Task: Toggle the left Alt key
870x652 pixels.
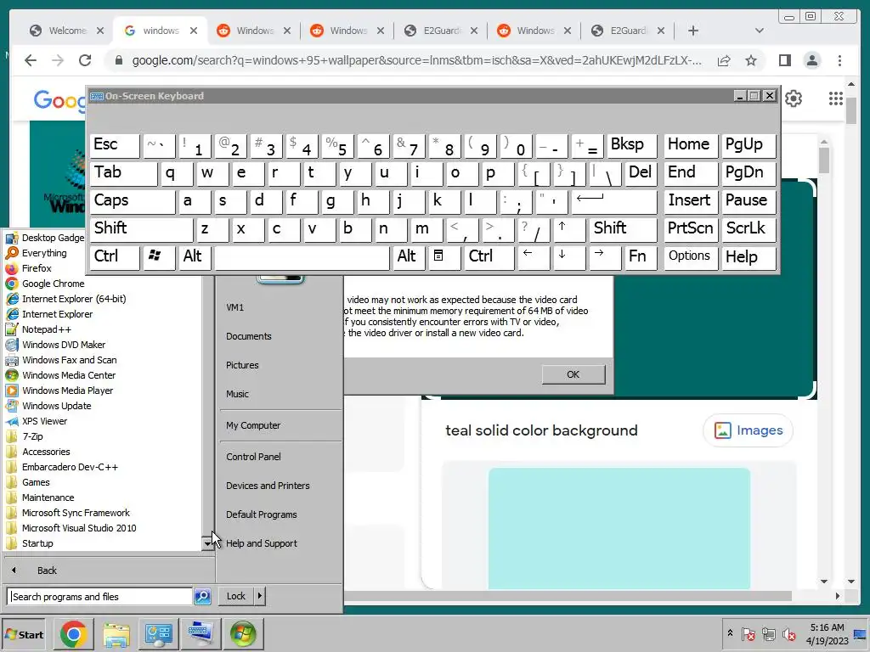Action: coord(195,256)
